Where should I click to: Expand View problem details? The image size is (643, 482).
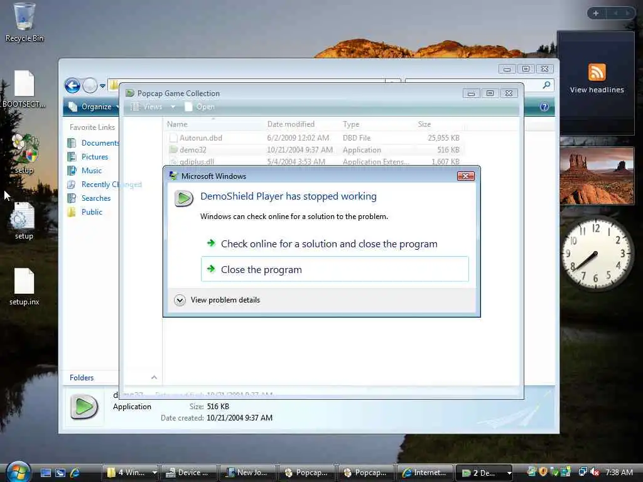pyautogui.click(x=217, y=300)
